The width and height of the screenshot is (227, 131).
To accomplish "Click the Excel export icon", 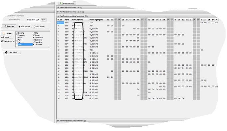I will click(62, 3).
